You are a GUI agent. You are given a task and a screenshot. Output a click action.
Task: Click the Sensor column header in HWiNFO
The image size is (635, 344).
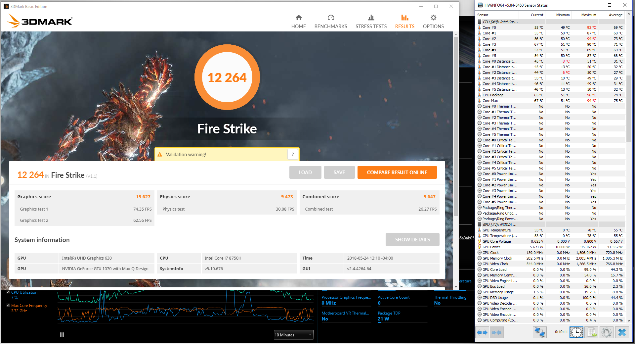point(497,15)
